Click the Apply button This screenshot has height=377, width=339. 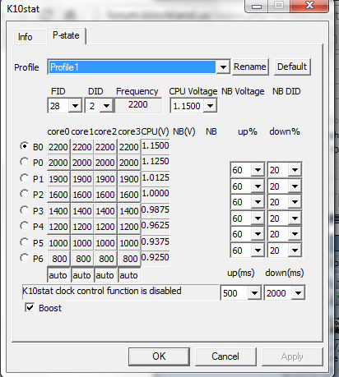tap(292, 356)
